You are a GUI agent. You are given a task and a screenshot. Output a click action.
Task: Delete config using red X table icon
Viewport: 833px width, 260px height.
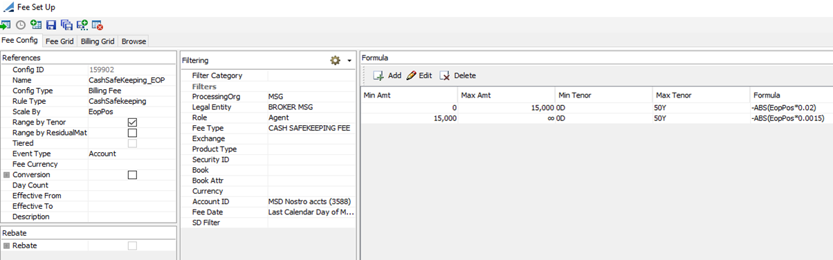(98, 25)
